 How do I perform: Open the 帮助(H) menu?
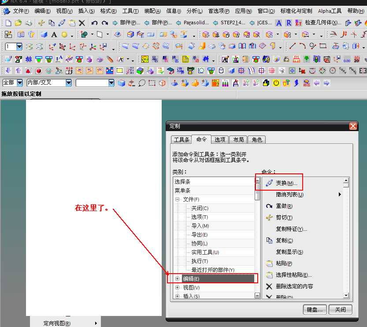356,11
